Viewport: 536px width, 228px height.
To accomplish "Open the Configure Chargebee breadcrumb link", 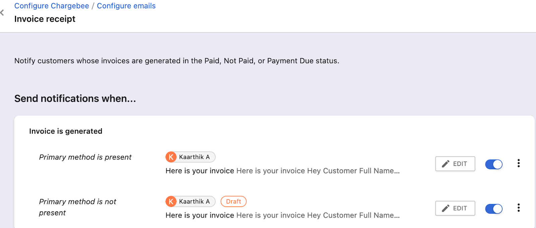I will pos(52,6).
